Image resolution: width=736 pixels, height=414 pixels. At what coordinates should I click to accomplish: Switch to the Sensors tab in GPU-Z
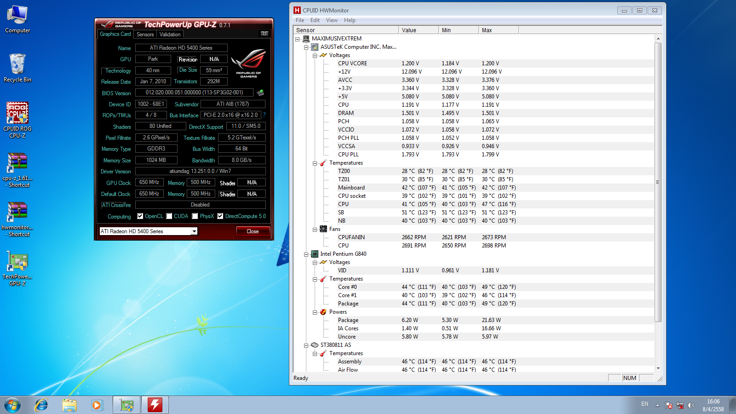pyautogui.click(x=145, y=34)
